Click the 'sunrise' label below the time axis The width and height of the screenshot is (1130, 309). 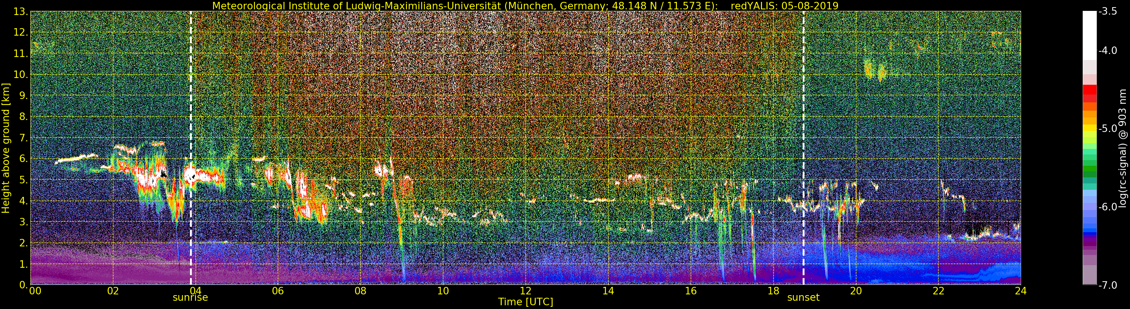(190, 298)
